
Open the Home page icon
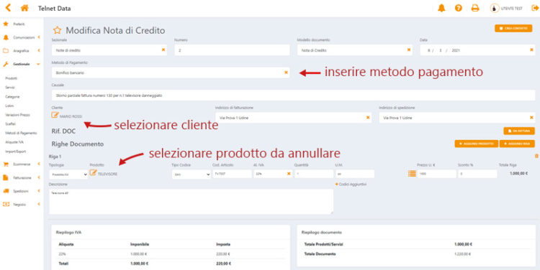tap(24, 8)
